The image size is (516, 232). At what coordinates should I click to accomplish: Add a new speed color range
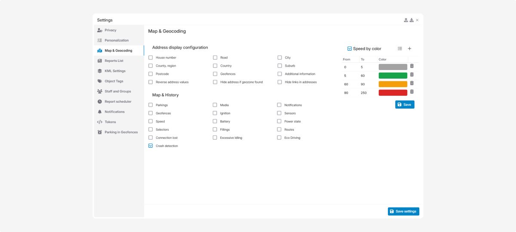tap(409, 49)
